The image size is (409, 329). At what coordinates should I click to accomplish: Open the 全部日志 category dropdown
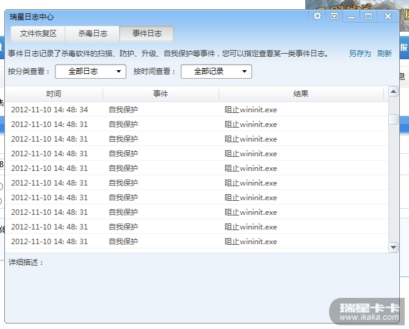click(x=90, y=71)
